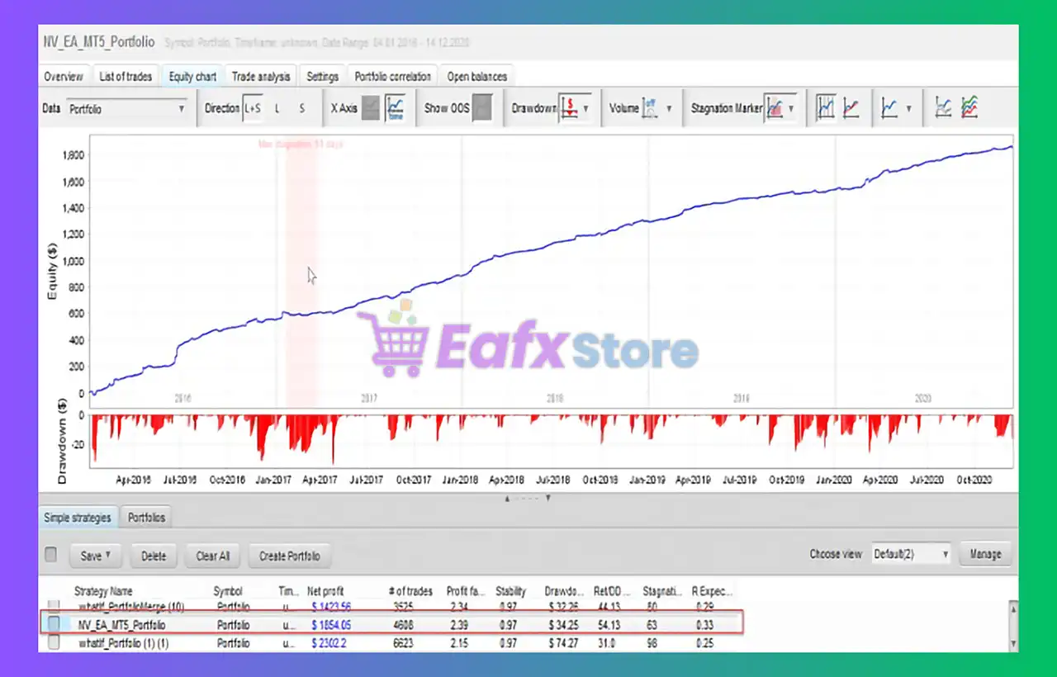Click the X Axis time icon
1057x677 pixels.
coord(396,108)
